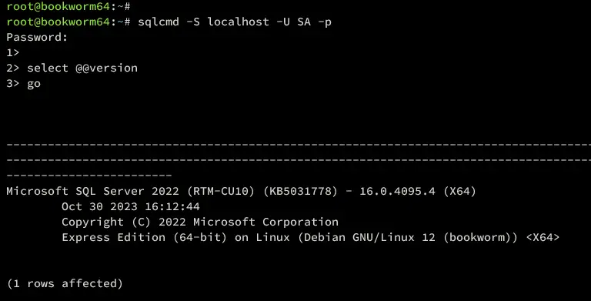Click the RTM-CU10 label
Viewport: 591px width, 301px height.
221,191
